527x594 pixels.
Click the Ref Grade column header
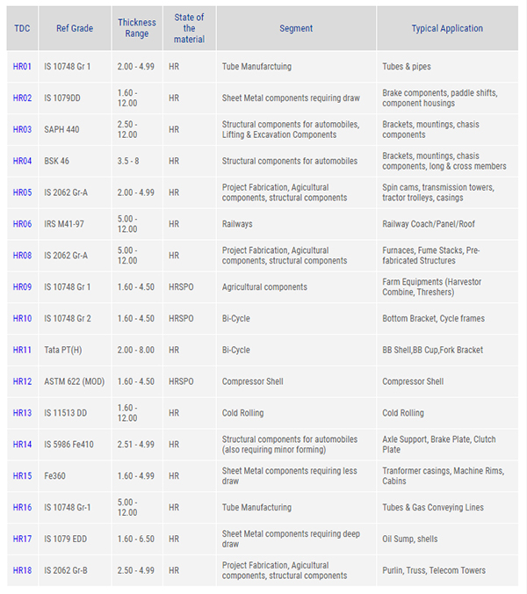(75, 28)
